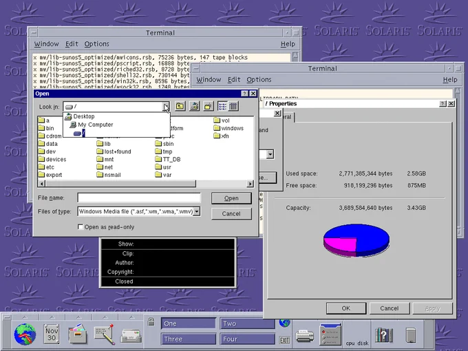The image size is (468, 351).
Task: Open Help menu in front Terminal
Action: 450,80
